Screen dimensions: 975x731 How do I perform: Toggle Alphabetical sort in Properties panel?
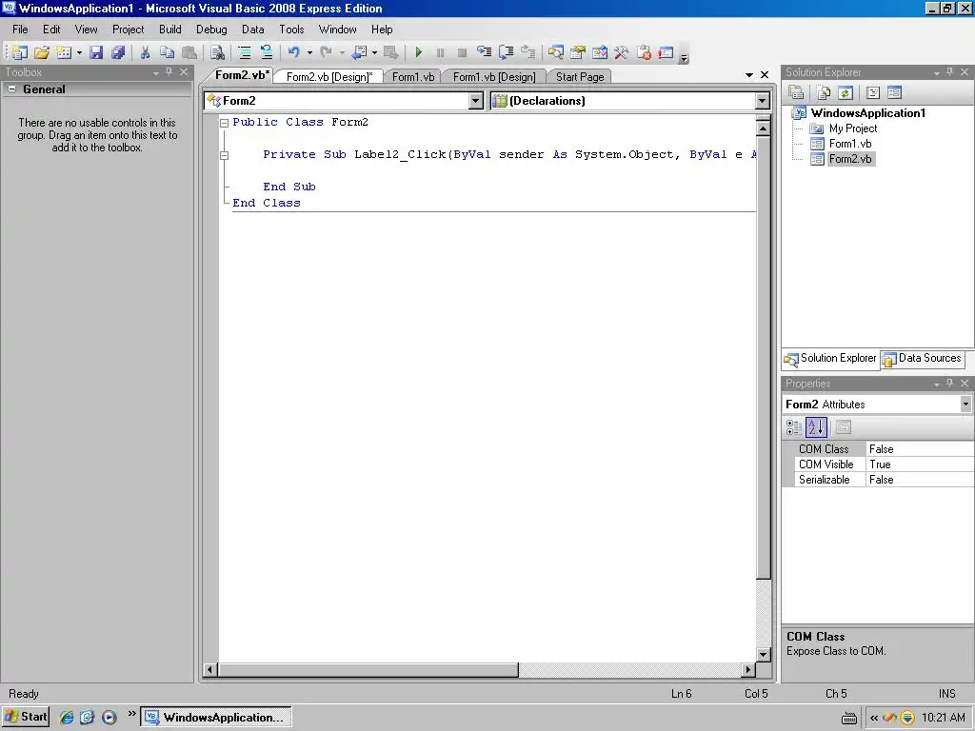(816, 427)
